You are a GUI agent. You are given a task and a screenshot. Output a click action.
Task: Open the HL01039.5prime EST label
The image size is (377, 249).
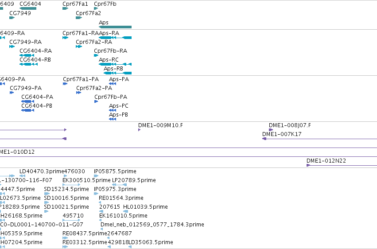[x=145, y=207]
